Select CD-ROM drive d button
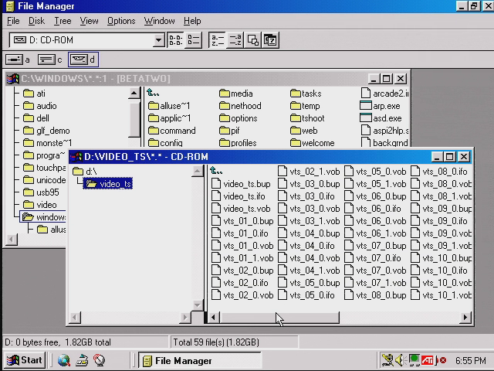The width and height of the screenshot is (494, 371). 83,60
